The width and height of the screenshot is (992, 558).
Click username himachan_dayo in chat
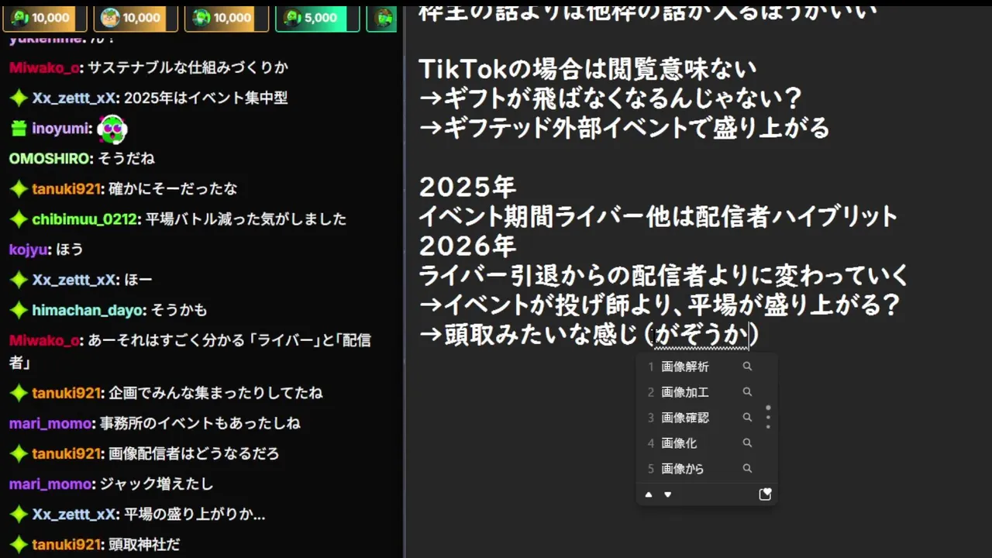(x=87, y=310)
